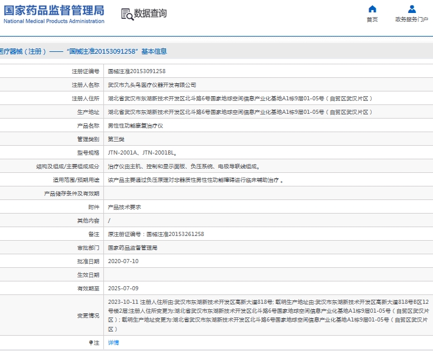Click the 数据查询 heading text
433x354 pixels.
[x=150, y=13]
